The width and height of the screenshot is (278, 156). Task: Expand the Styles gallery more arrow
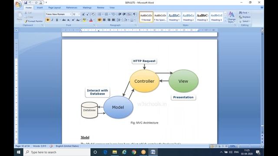coord(225,21)
